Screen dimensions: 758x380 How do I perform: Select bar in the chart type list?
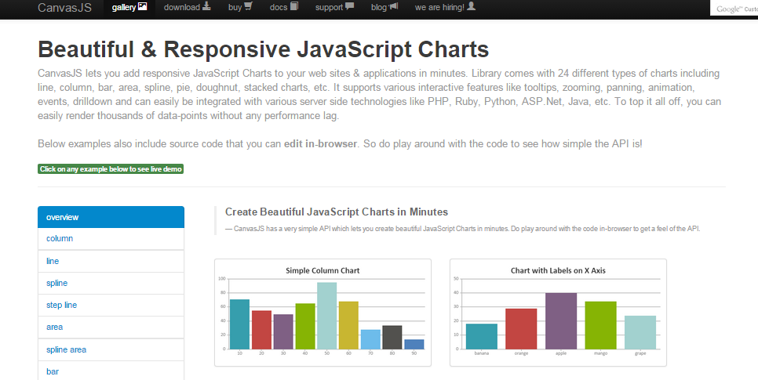coord(111,371)
